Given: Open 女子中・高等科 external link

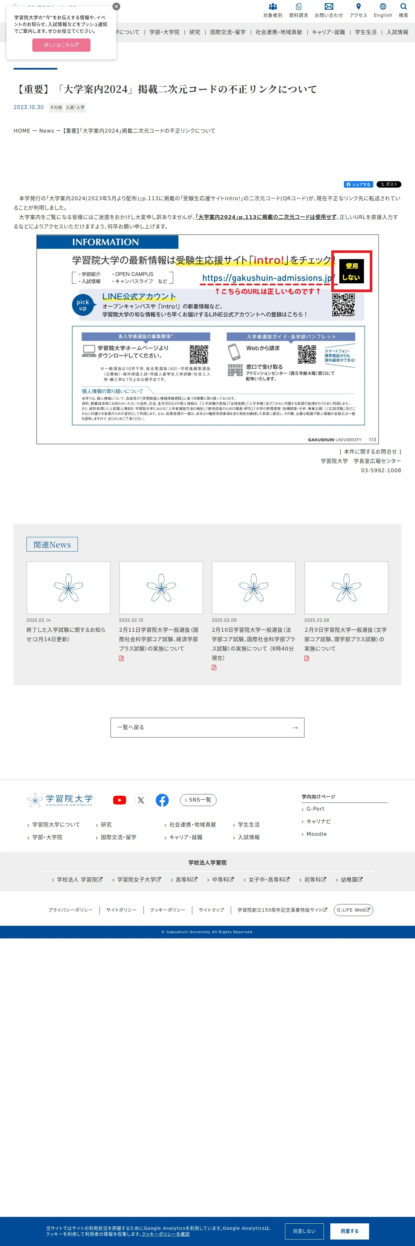Looking at the screenshot, I should (269, 880).
